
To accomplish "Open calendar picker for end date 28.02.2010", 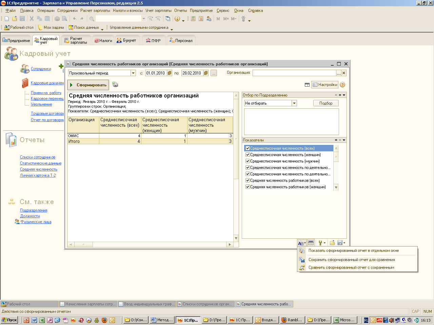I will tap(206, 73).
